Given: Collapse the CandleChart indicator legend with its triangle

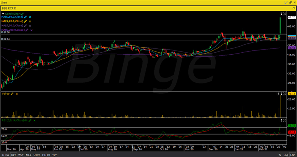Looking at the screenshot, I should point(3,14).
